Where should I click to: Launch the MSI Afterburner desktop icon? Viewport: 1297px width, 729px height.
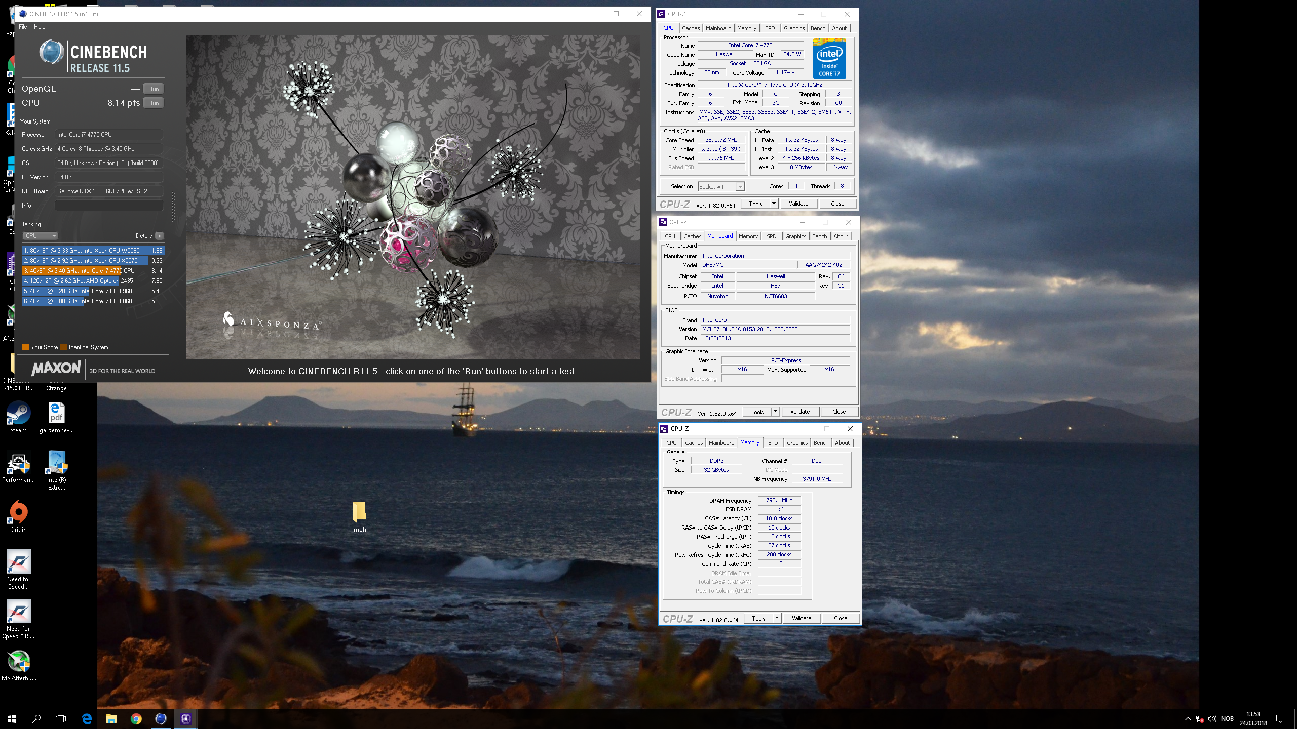[x=18, y=665]
